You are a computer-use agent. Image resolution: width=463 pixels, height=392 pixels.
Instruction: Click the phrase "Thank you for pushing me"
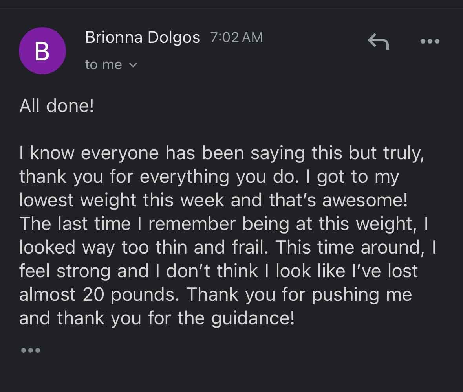[x=299, y=295]
